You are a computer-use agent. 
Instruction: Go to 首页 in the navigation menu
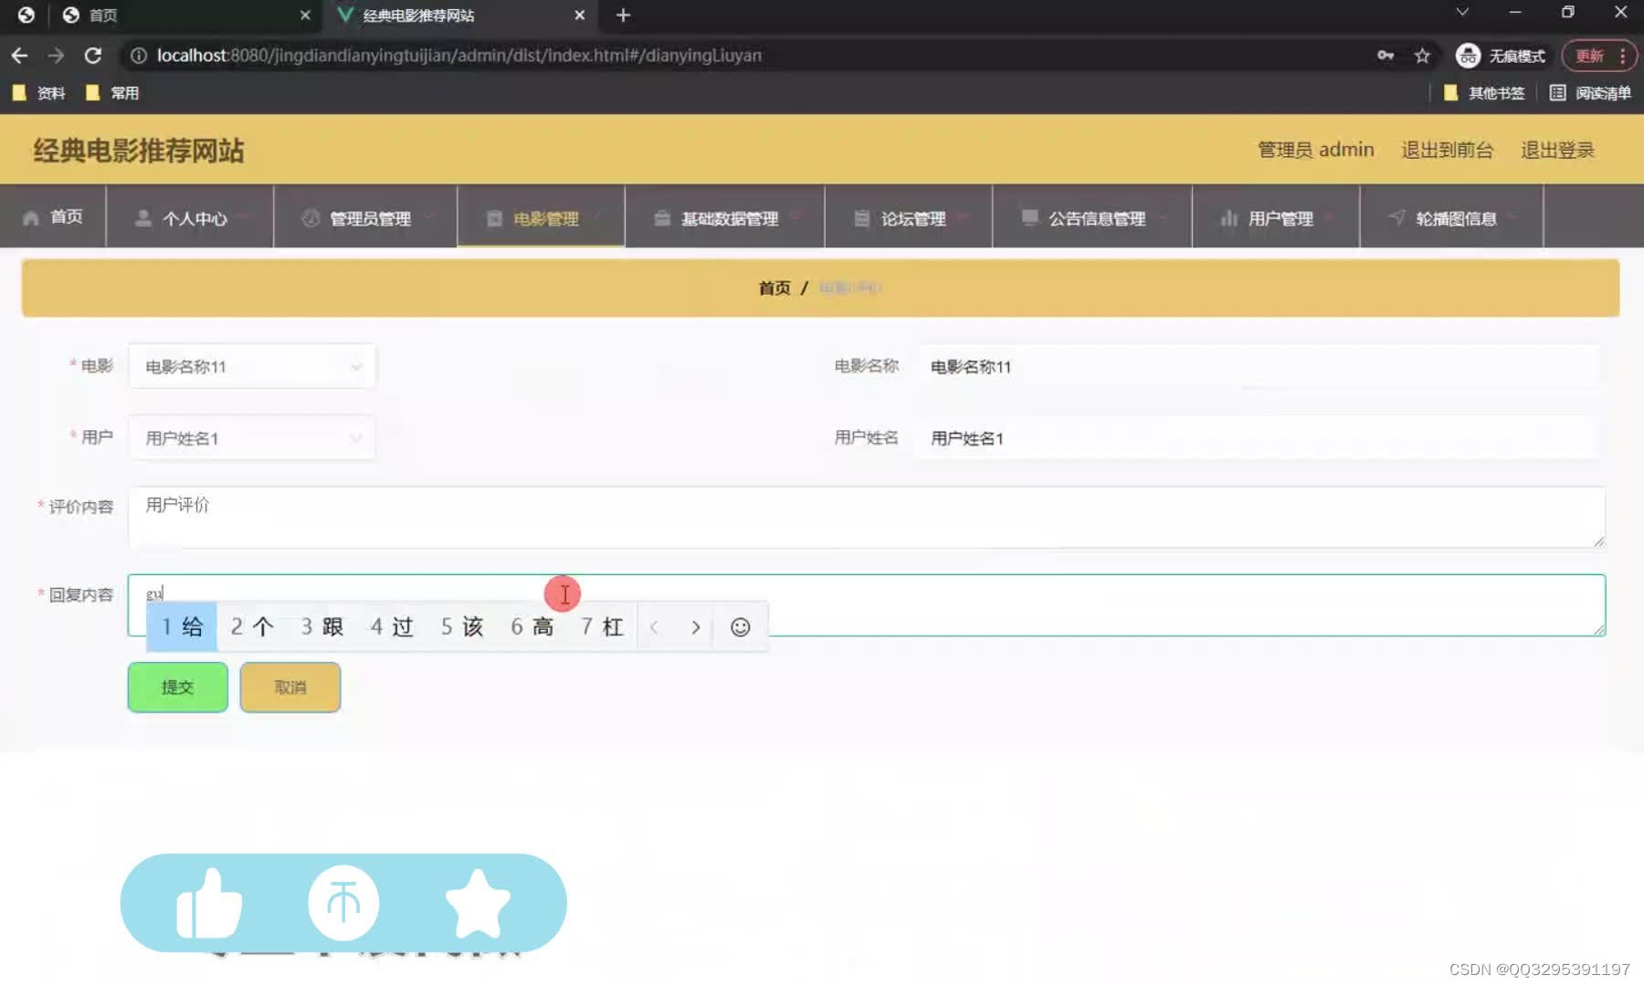pos(53,216)
